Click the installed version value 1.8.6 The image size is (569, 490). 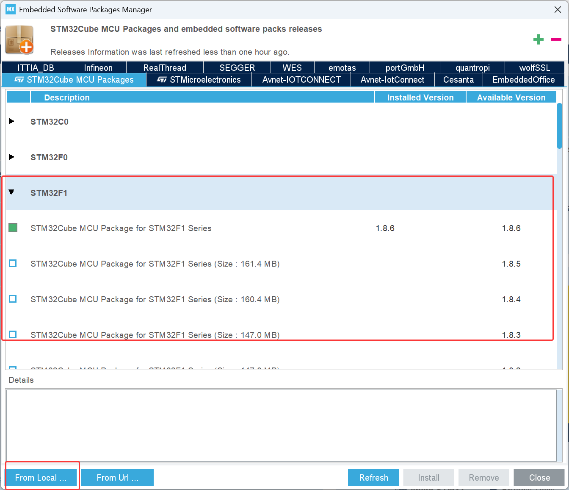click(x=385, y=228)
